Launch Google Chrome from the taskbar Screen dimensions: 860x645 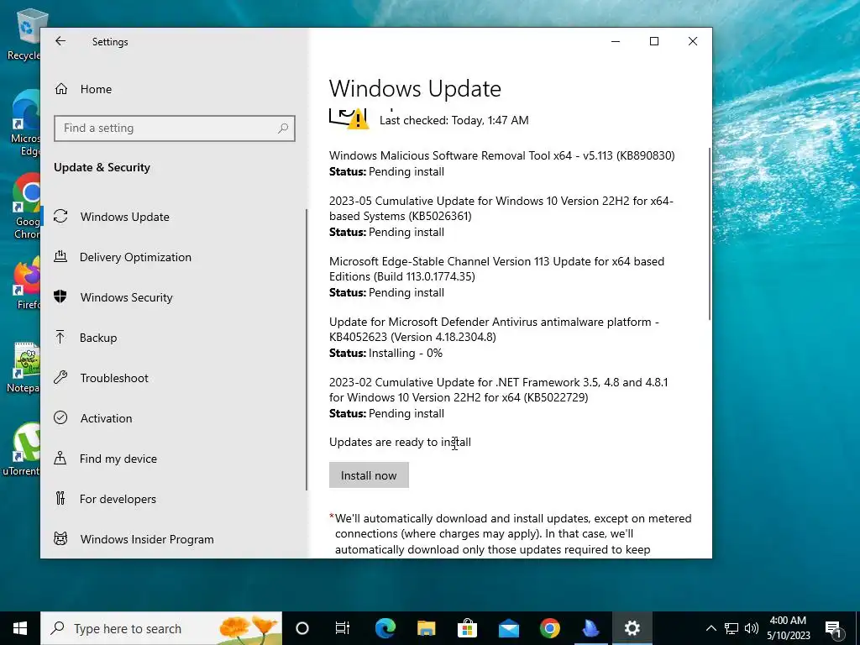(549, 628)
